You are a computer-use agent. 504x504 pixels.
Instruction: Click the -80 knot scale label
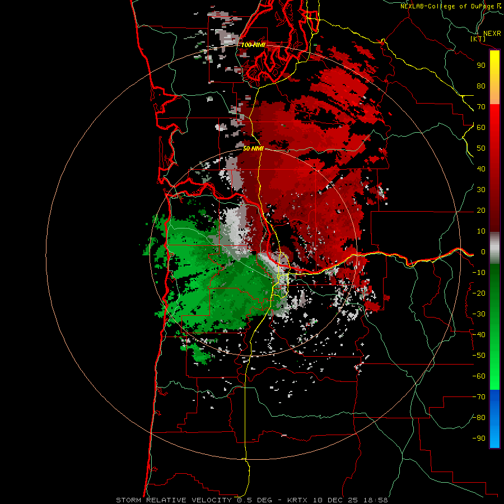pos(479,418)
